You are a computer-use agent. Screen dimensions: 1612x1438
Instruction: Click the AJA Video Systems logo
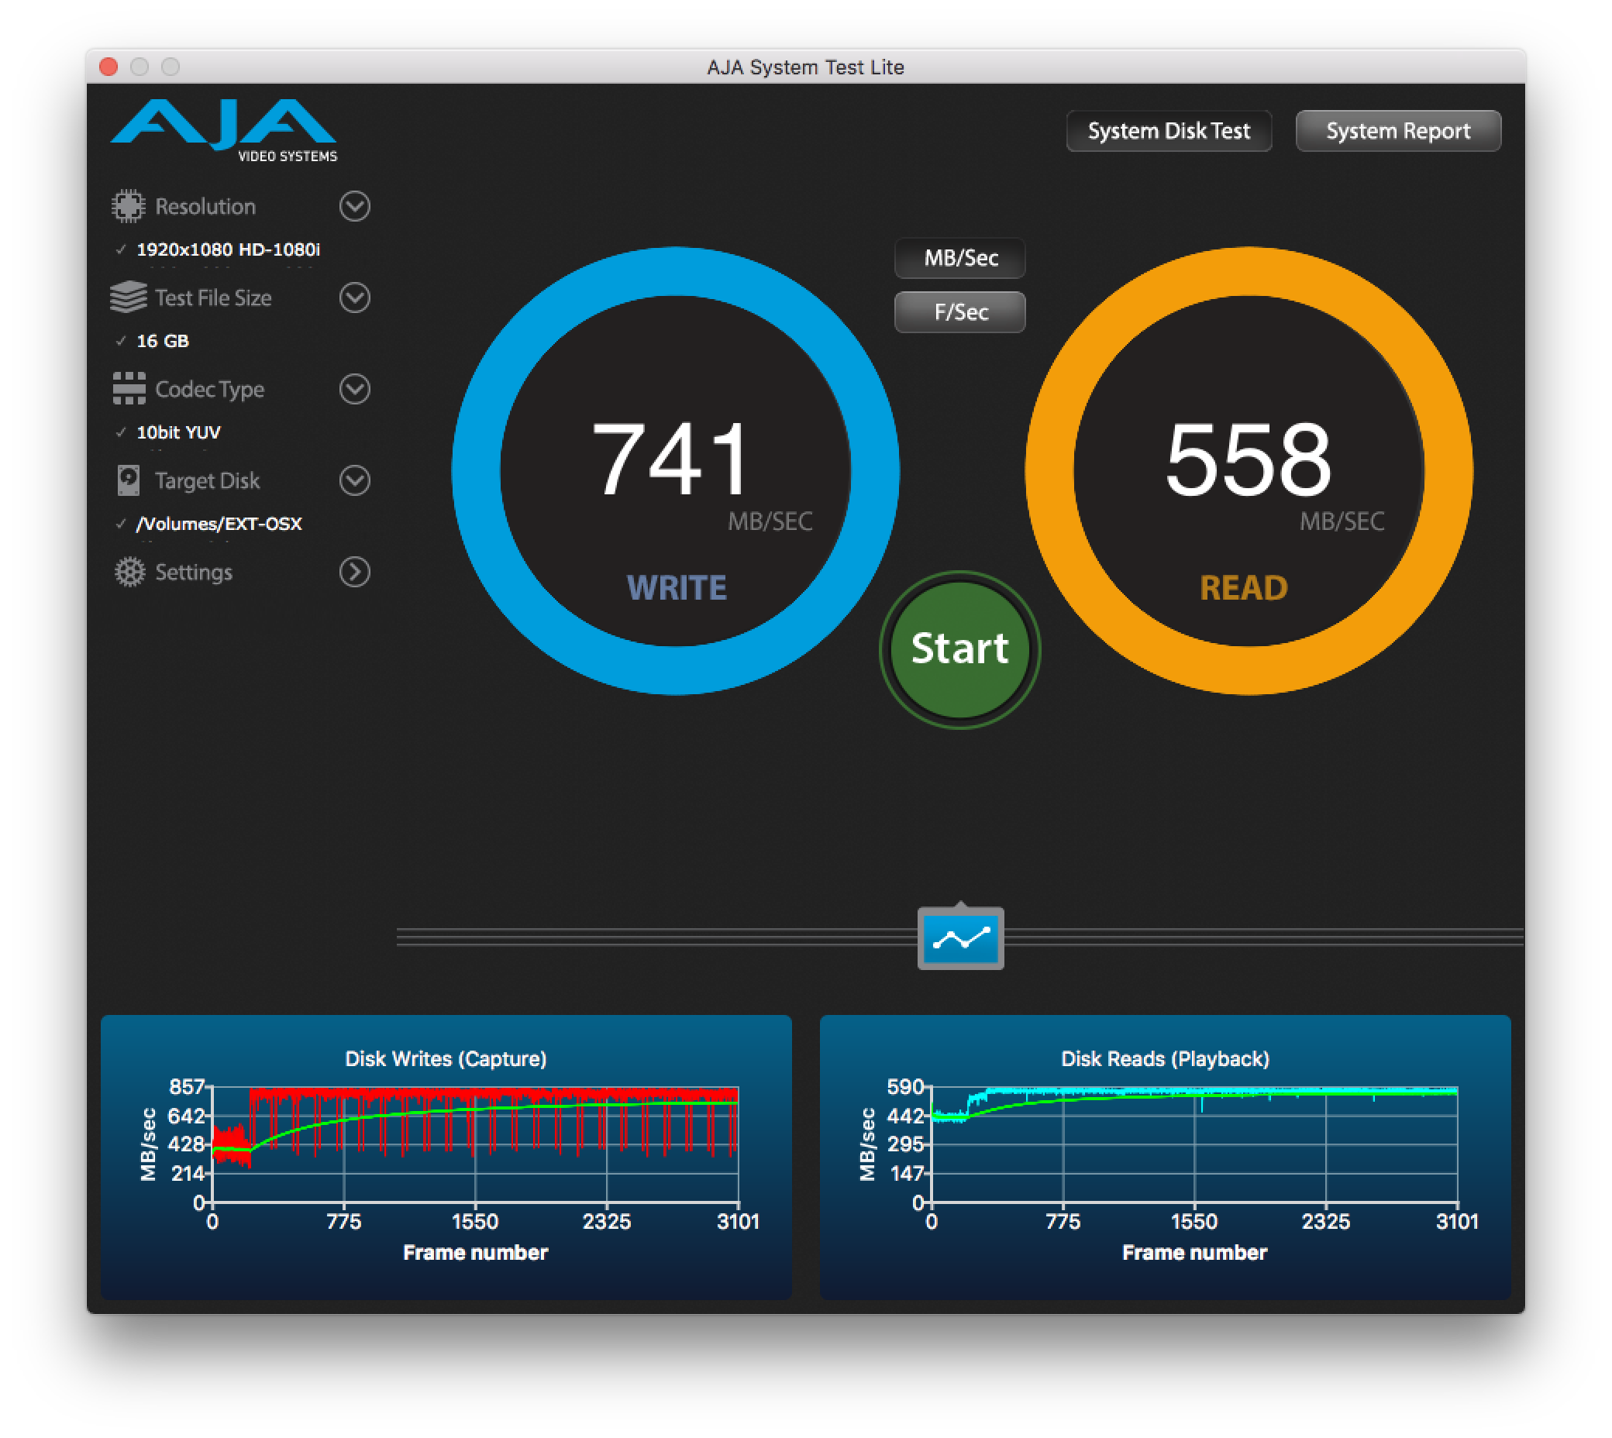tap(225, 129)
